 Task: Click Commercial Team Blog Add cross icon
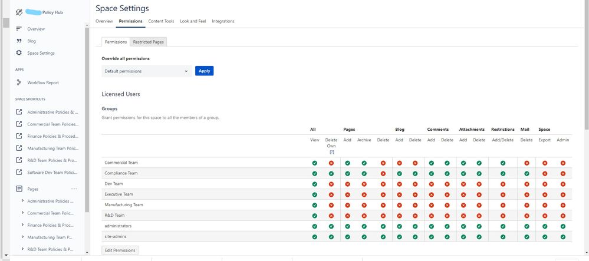(399, 163)
